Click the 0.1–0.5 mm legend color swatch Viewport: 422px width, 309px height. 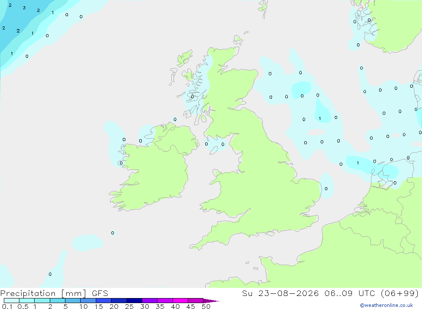11,301
